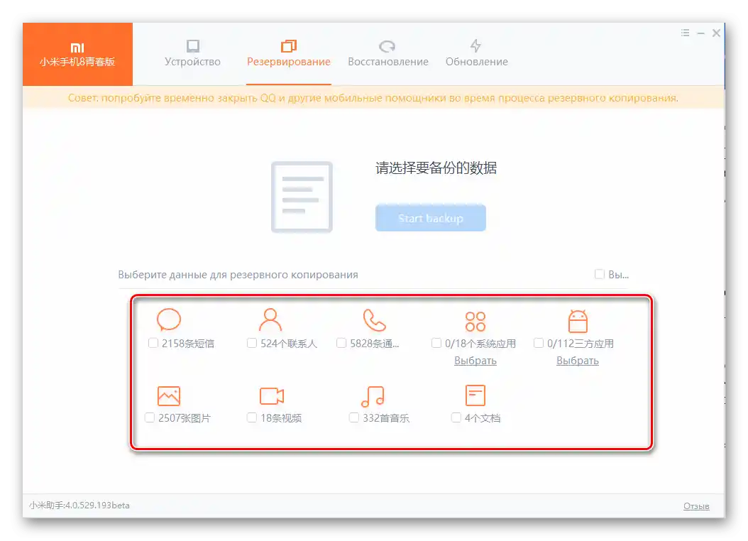Click the 2507张图片 label
This screenshot has height=541, width=748.
pyautogui.click(x=185, y=418)
